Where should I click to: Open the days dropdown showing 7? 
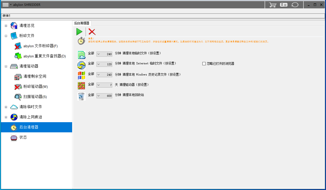(x=99, y=85)
